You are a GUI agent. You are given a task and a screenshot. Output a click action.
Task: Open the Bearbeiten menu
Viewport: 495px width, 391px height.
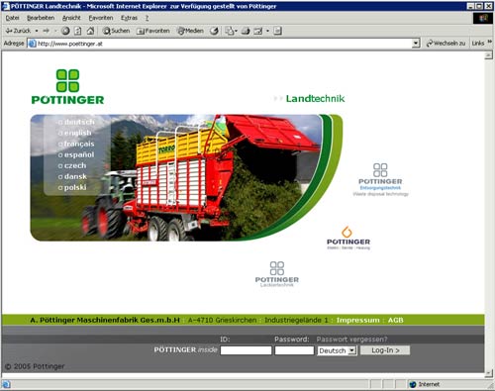pos(41,18)
